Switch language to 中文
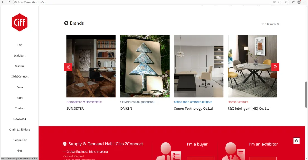The width and height of the screenshot is (308, 160). point(20,151)
